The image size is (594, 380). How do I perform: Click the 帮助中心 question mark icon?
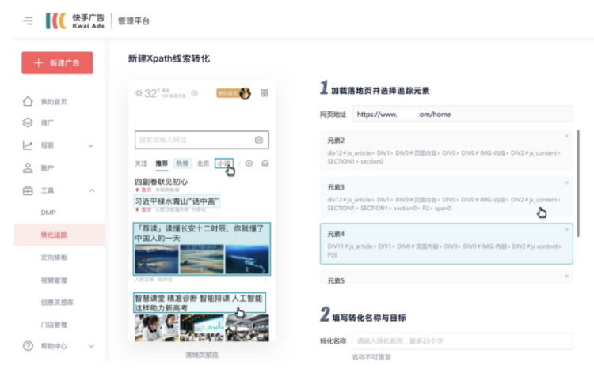click(28, 346)
